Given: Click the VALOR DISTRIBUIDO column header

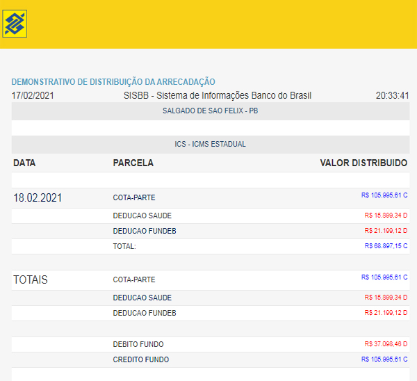Looking at the screenshot, I should coord(363,163).
